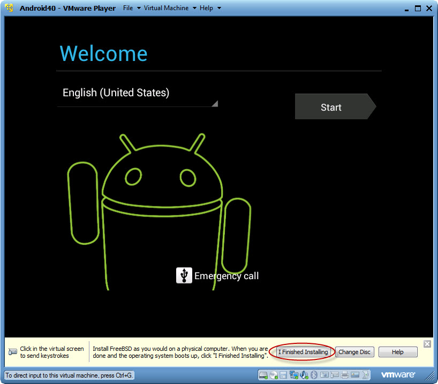This screenshot has width=438, height=384.
Task: Click the network adapter device icon
Action: [293, 375]
